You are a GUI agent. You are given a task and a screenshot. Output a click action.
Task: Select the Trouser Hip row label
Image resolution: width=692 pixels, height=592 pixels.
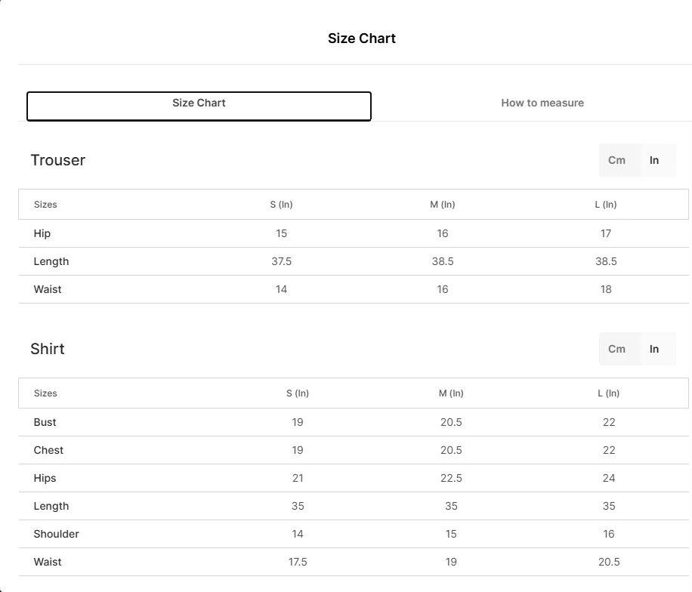click(42, 233)
